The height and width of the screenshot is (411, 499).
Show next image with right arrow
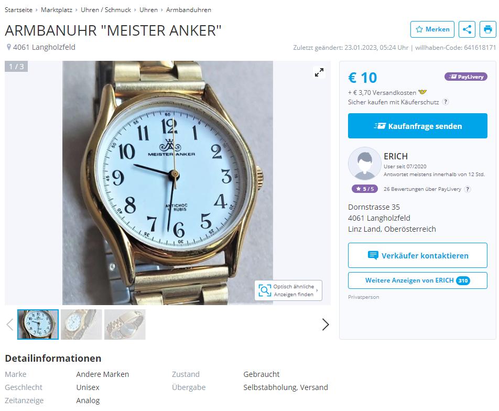[325, 325]
